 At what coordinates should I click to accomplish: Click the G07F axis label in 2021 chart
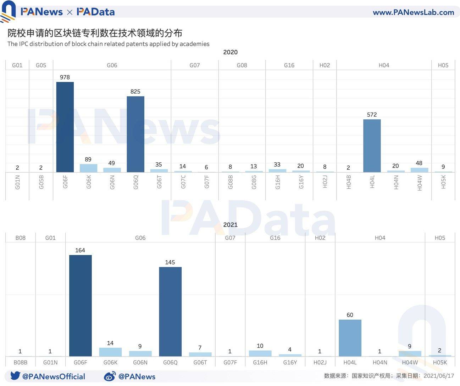pos(230,362)
